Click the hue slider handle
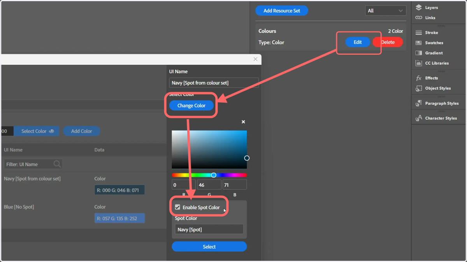467x262 pixels. 214,175
